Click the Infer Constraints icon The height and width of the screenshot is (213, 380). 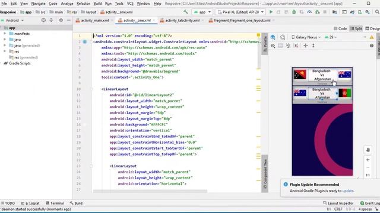296,46
